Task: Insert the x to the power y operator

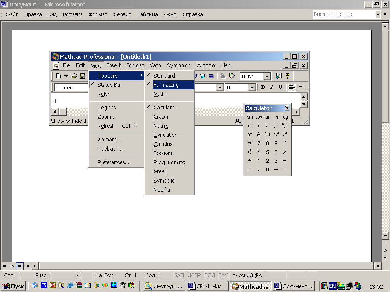Action: 285,134
